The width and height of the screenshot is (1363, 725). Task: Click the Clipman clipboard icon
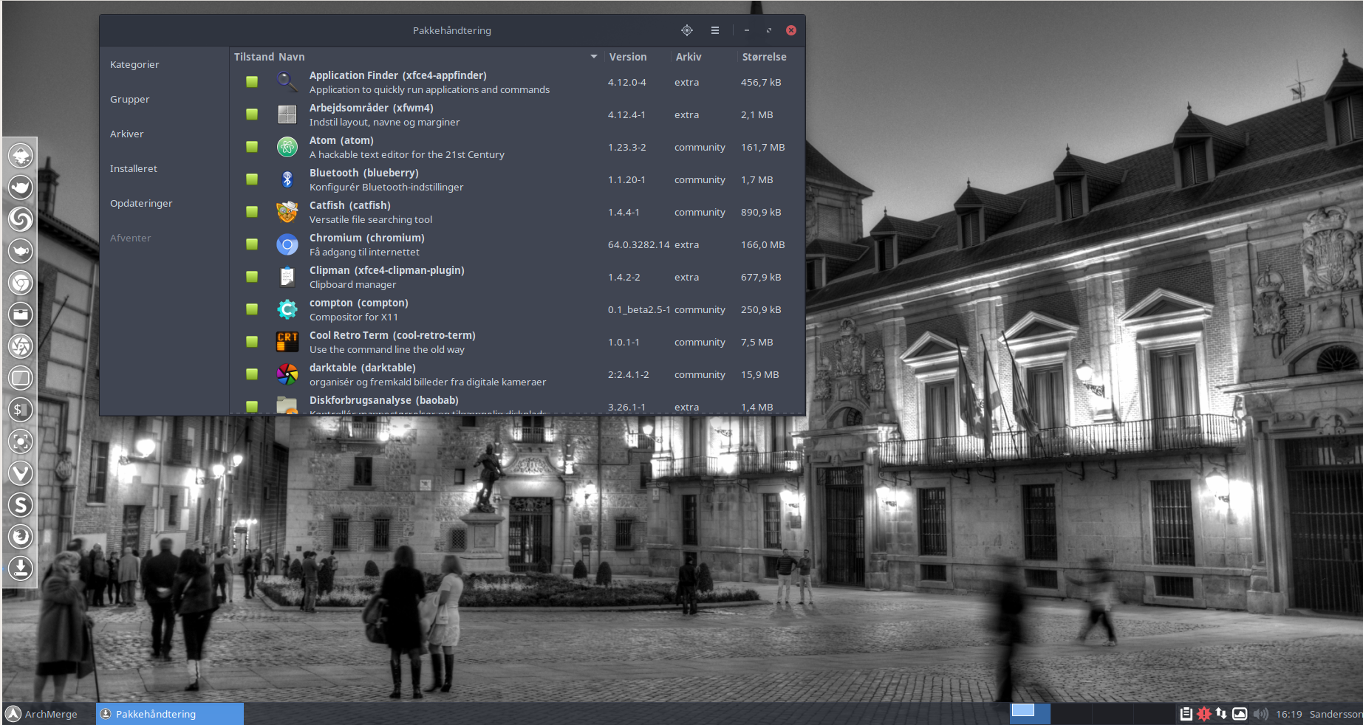pyautogui.click(x=287, y=276)
